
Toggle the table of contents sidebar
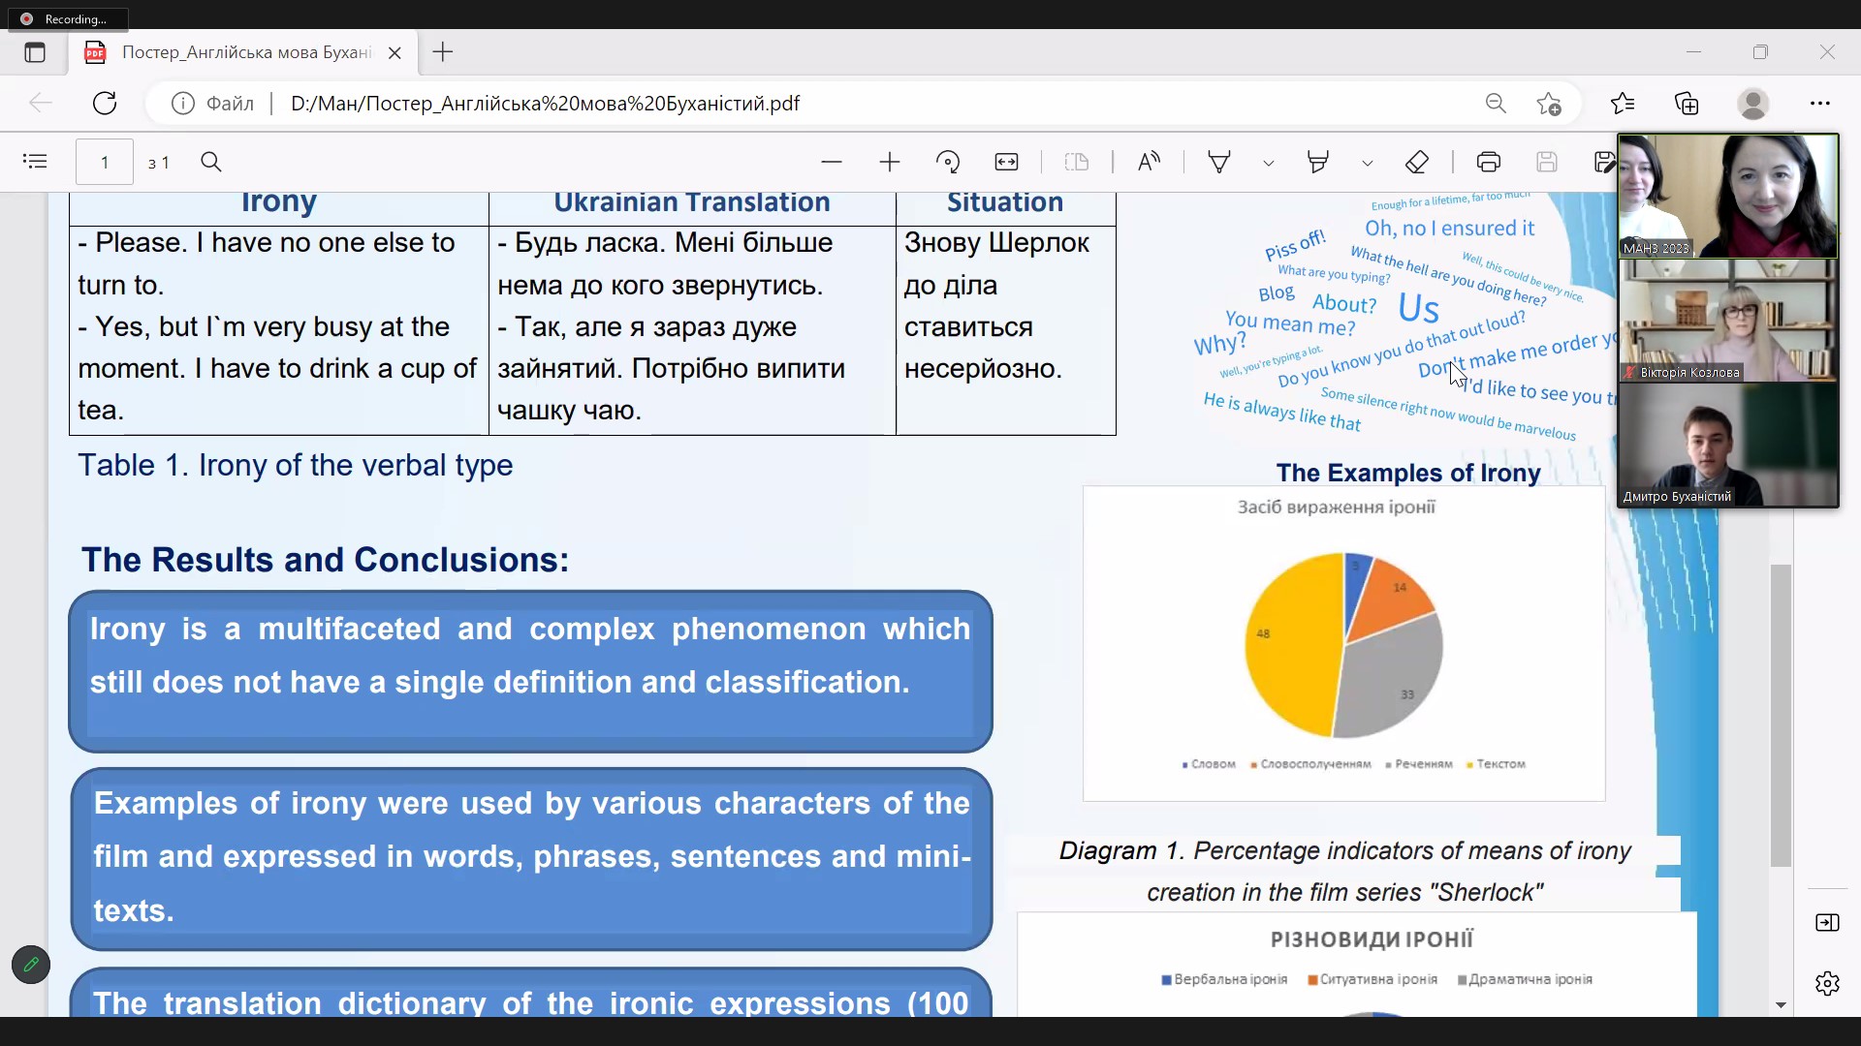[x=35, y=162]
